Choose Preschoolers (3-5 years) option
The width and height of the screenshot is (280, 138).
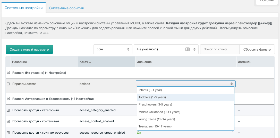tap(185, 104)
